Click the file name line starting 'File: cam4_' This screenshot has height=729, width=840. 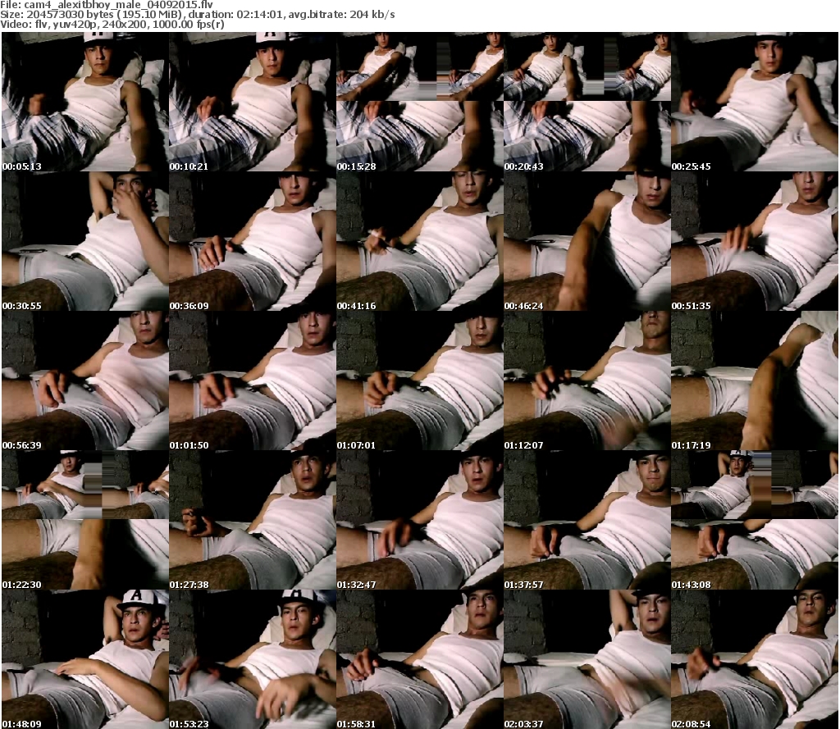click(x=107, y=5)
